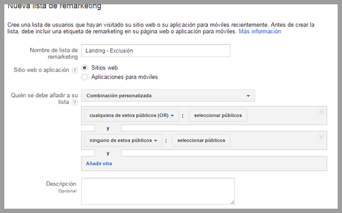This screenshot has width=342, height=213.
Task: Click inside the Descripción text area
Action: (158, 191)
